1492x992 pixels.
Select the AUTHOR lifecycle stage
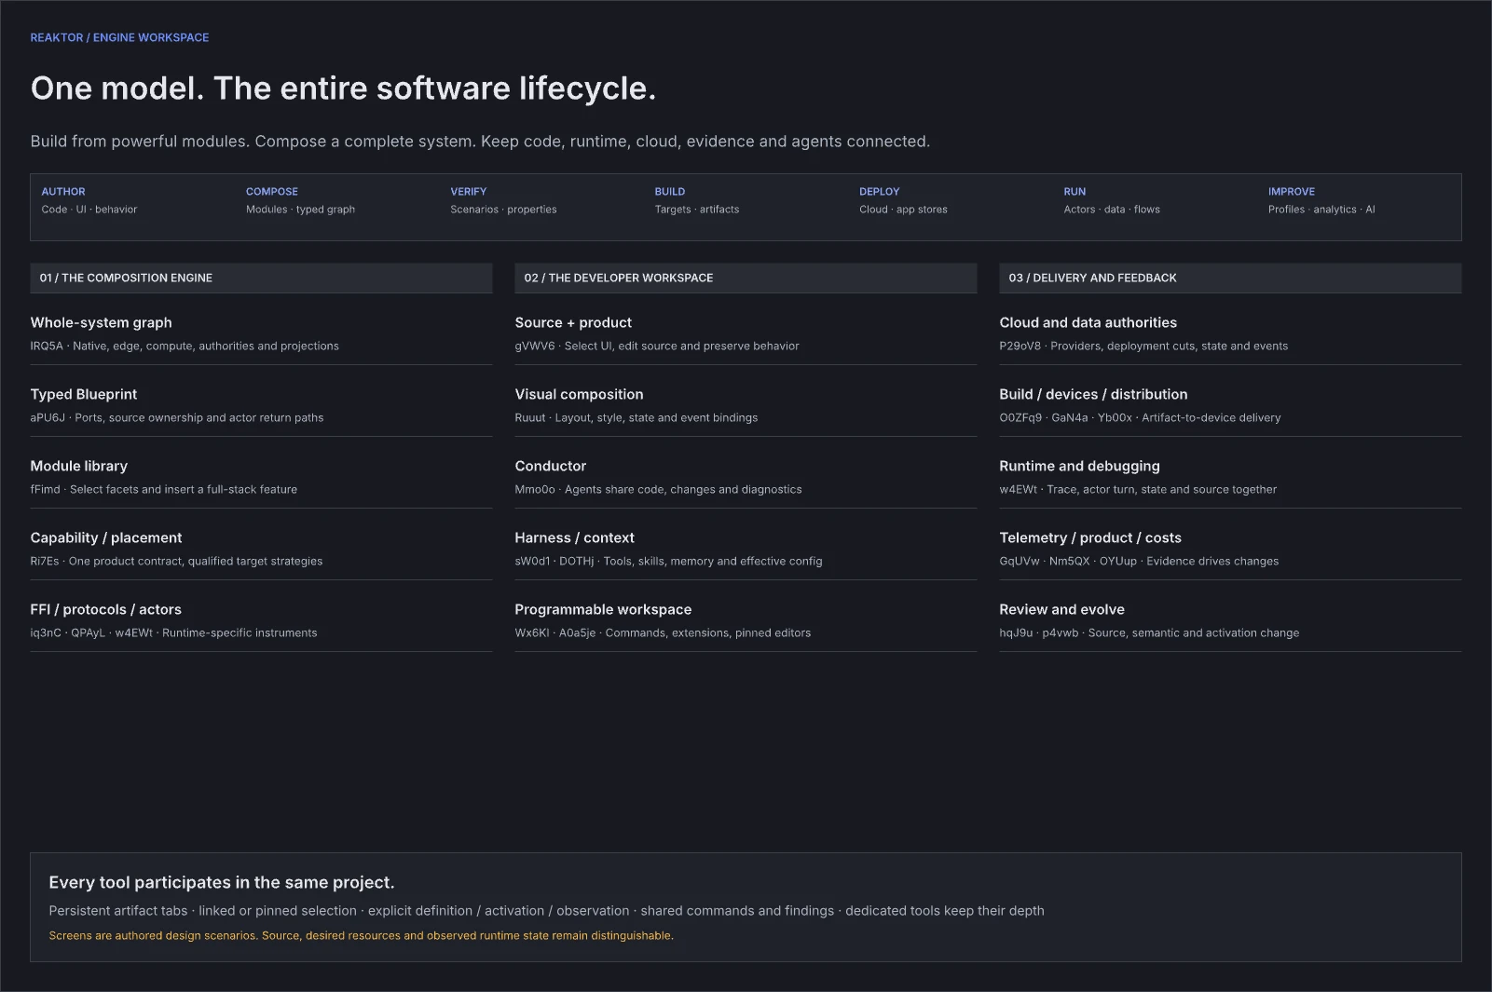click(63, 191)
